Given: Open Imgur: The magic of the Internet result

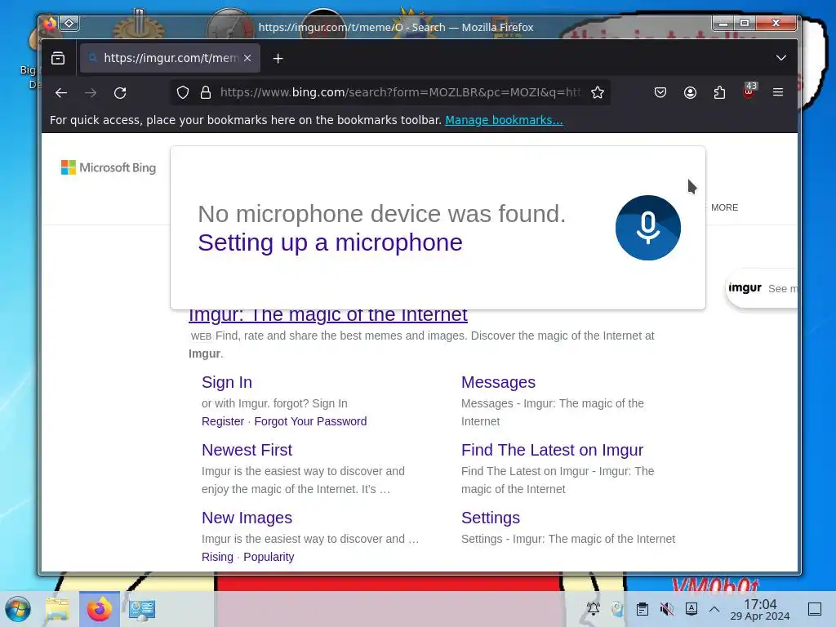Looking at the screenshot, I should tap(328, 314).
